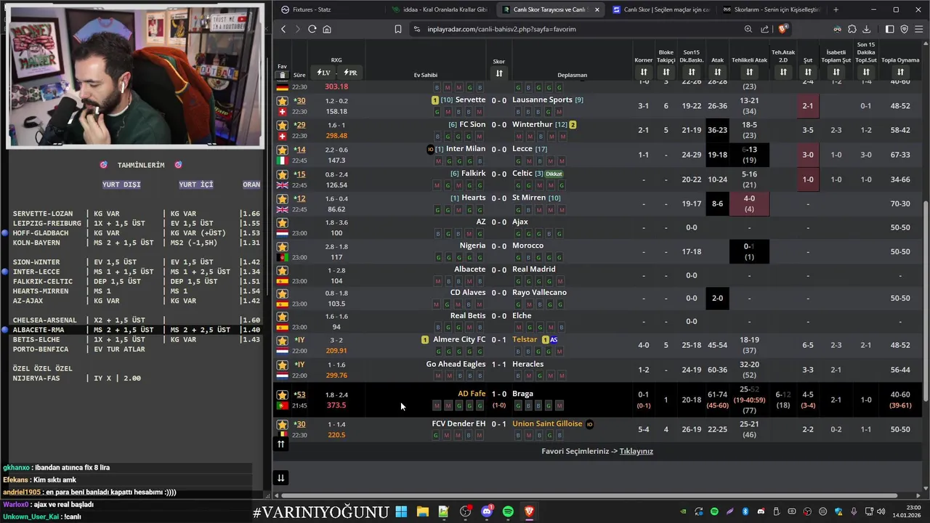Reload the inplayradar page
The width and height of the screenshot is (930, 523).
[312, 29]
